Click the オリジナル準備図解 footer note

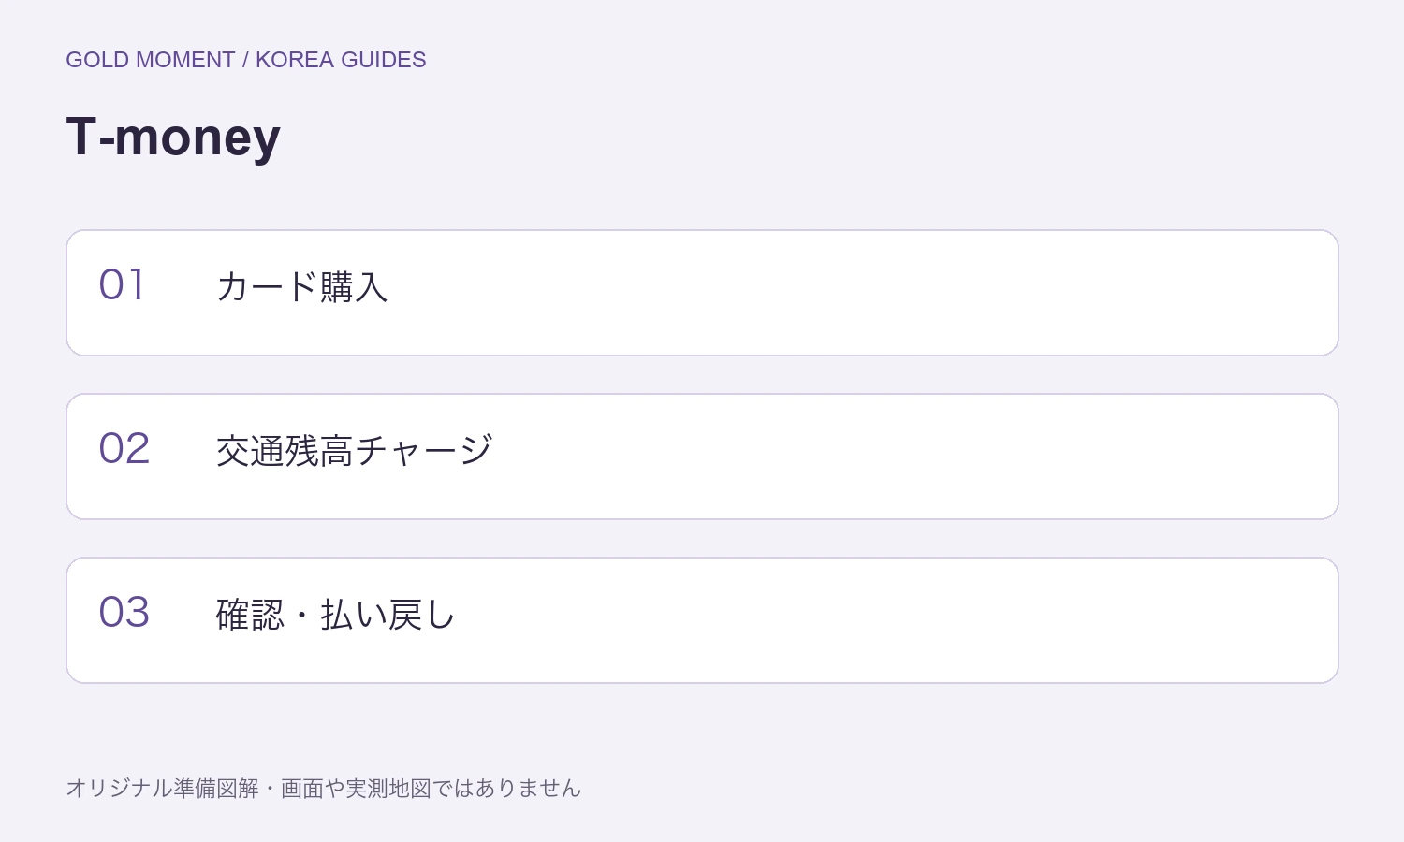(162, 789)
